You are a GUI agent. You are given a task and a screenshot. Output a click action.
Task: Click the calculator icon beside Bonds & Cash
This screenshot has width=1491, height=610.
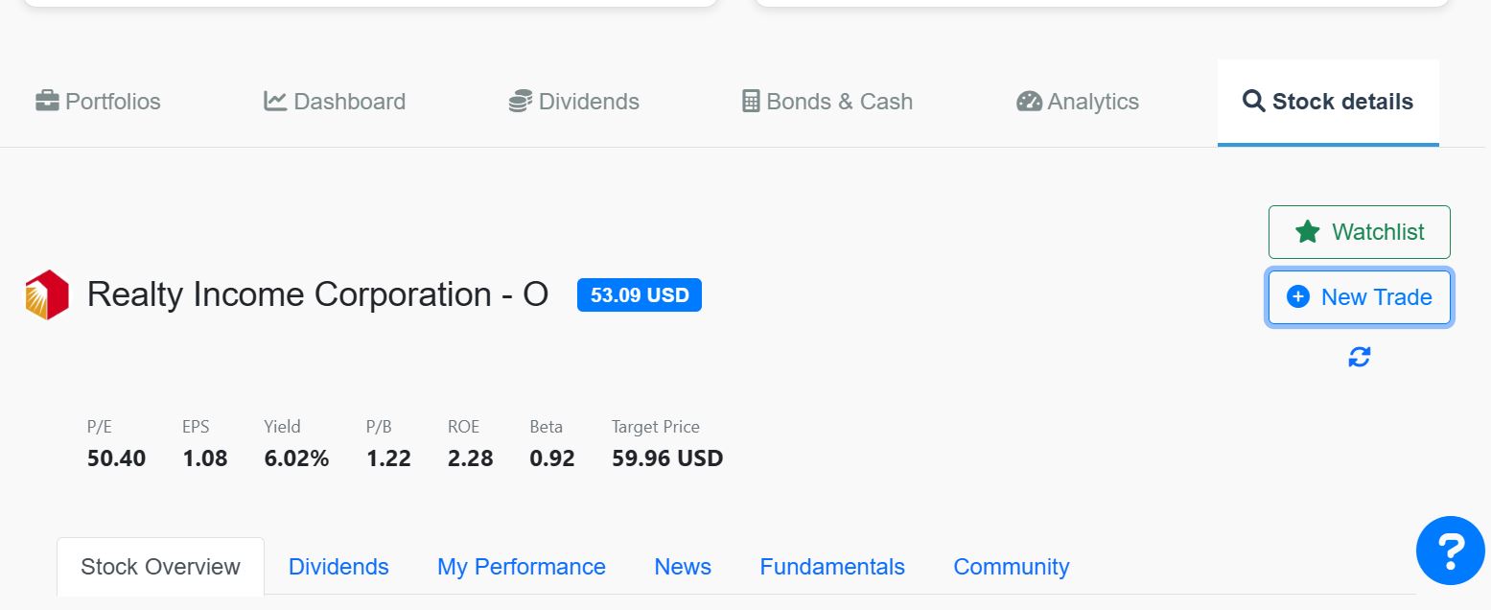(751, 101)
